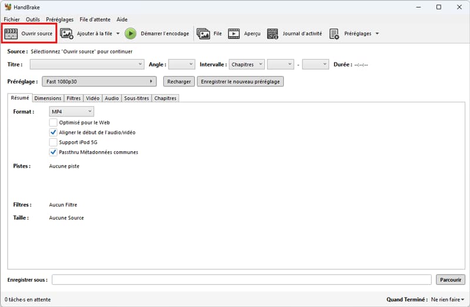This screenshot has height=307, width=470.
Task: Switch to the Filtres tab
Action: [x=73, y=98]
